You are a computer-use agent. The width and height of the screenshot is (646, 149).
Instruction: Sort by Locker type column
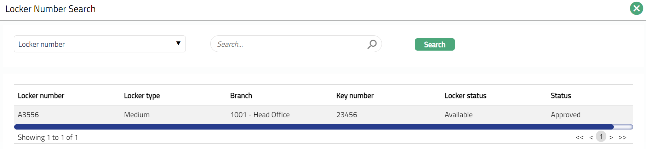click(142, 96)
